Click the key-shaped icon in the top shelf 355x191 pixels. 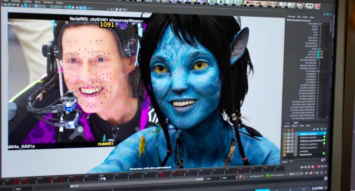tap(248, 3)
